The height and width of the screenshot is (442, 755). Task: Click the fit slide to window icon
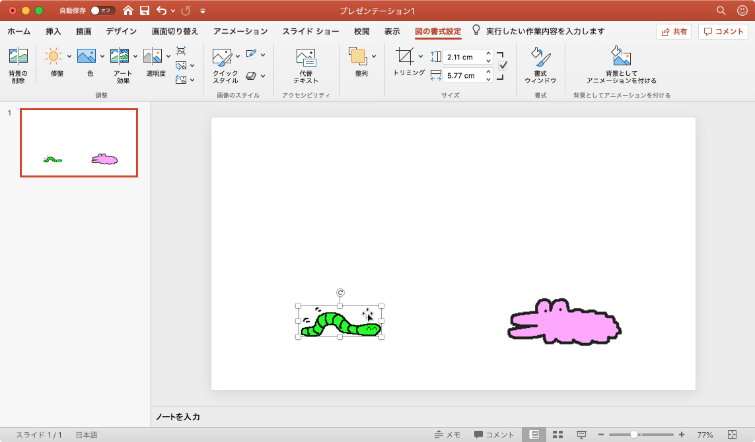click(732, 435)
